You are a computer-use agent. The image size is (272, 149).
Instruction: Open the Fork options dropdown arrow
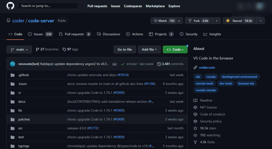[217, 21]
